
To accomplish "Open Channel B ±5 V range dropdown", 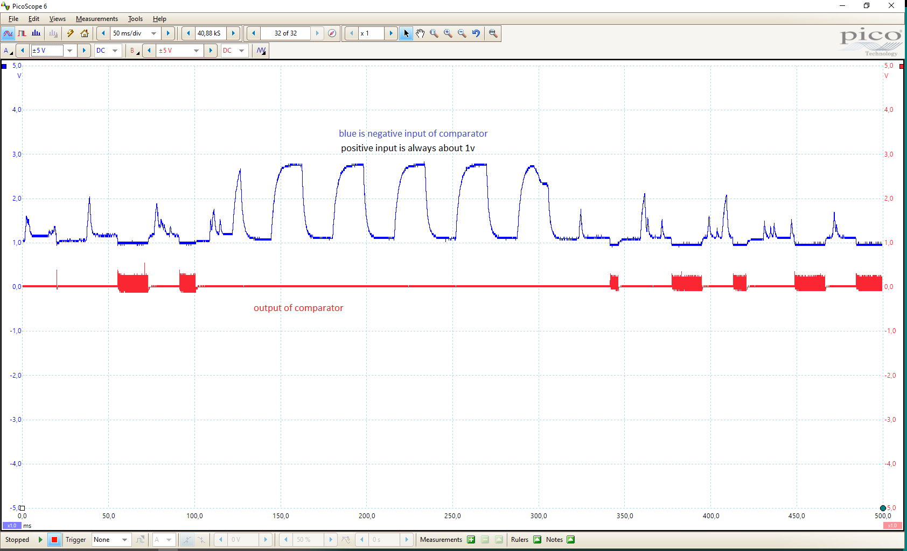I will click(196, 51).
